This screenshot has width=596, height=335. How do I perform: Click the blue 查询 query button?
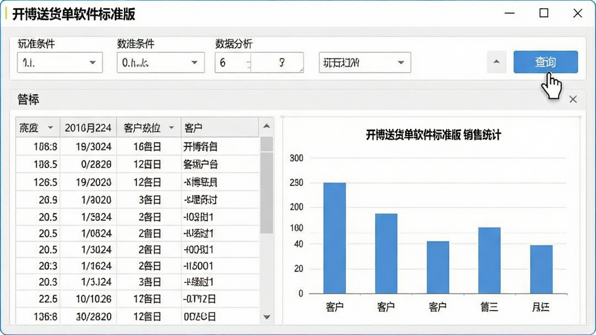[545, 62]
